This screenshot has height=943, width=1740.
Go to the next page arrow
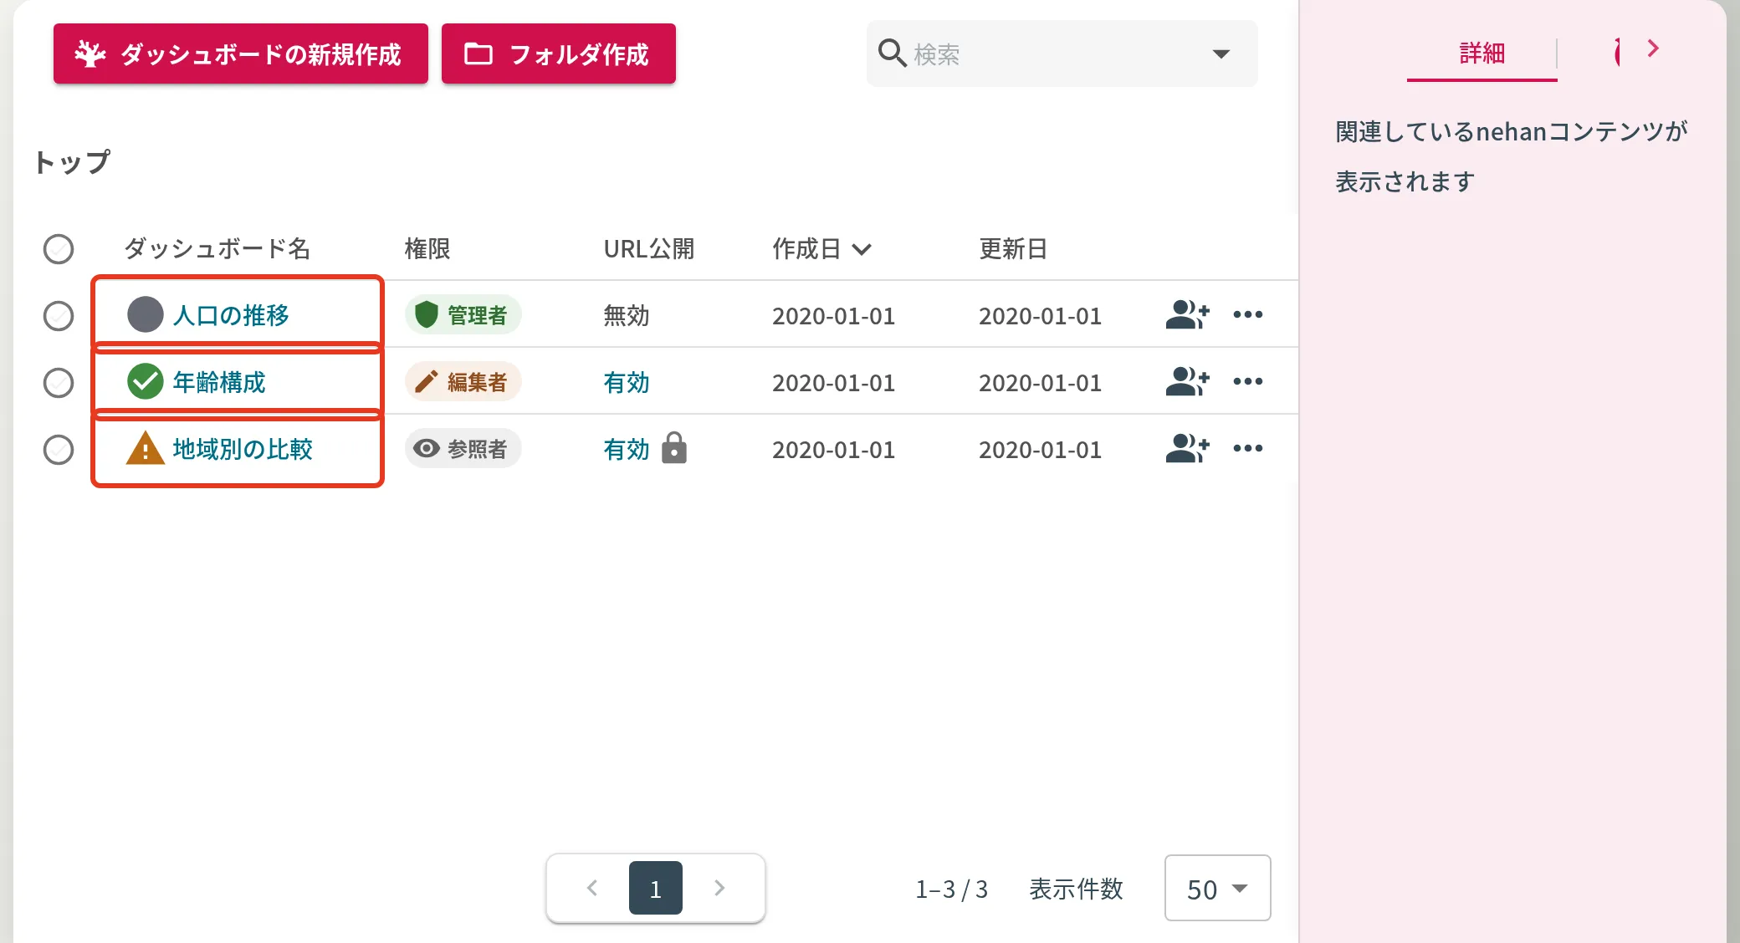point(719,888)
